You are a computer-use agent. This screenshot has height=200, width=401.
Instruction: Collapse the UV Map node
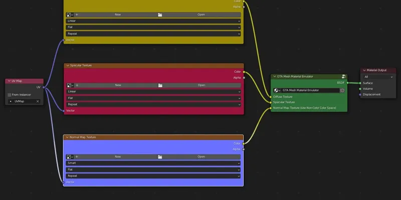pyautogui.click(x=9, y=81)
